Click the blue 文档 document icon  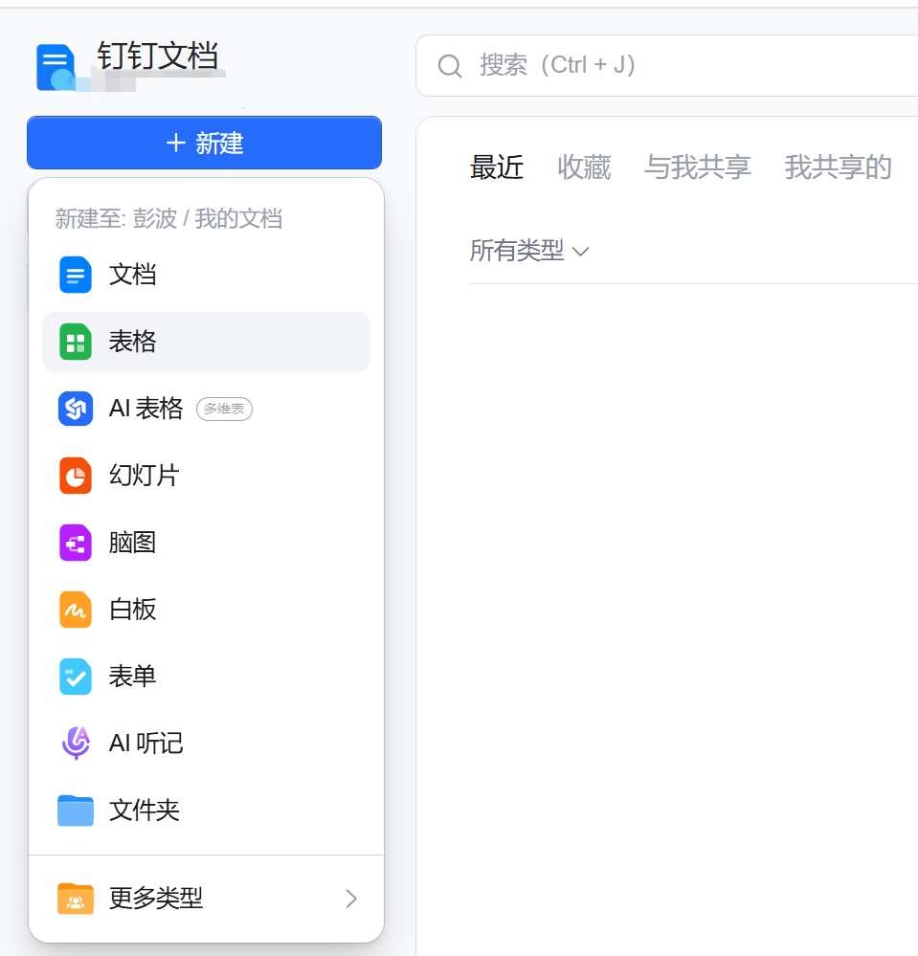[76, 275]
